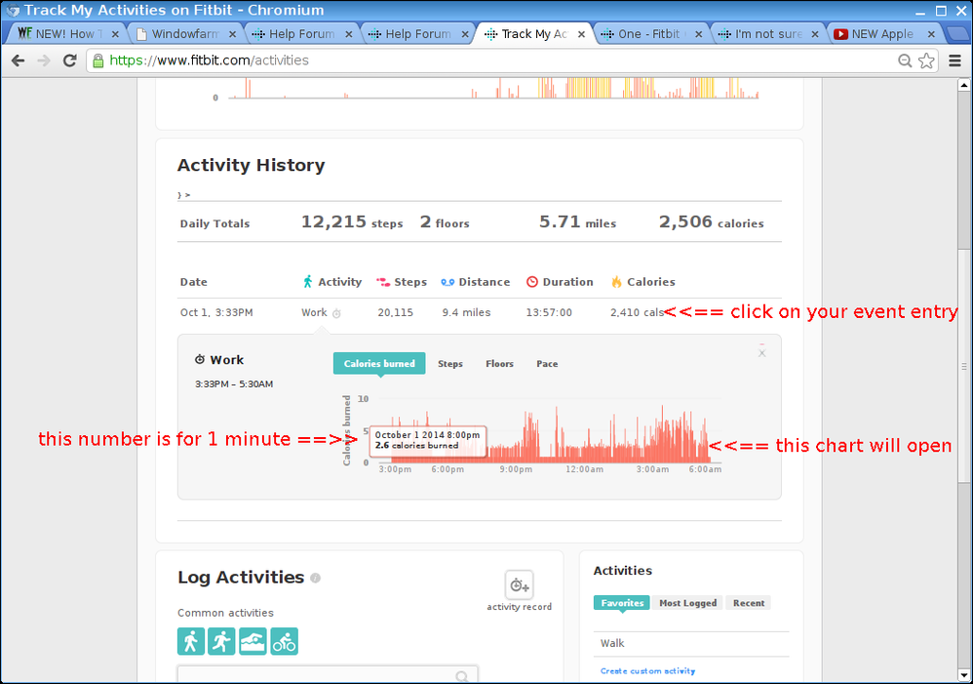The height and width of the screenshot is (684, 973).
Task: Click the vertical scrollbar down arrow
Action: [963, 674]
